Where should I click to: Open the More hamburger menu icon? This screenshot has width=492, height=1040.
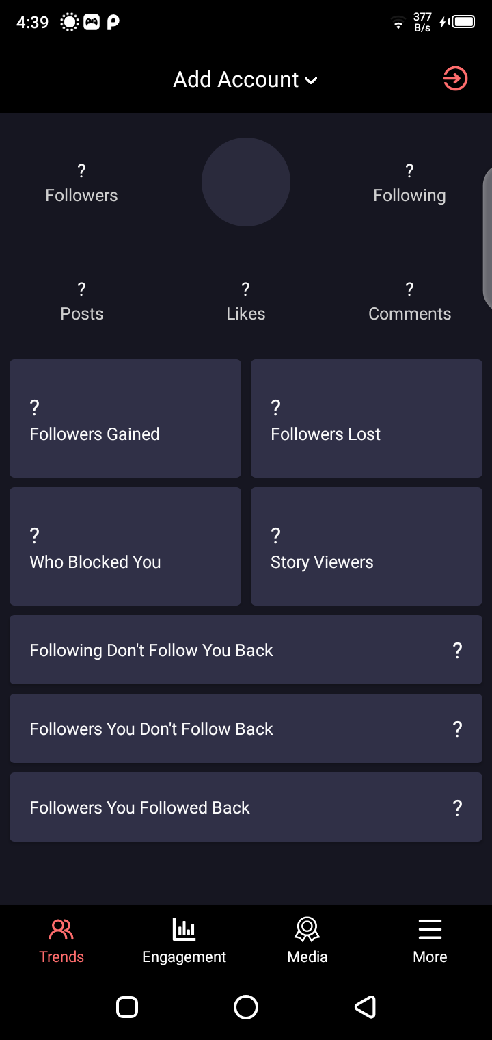430,930
